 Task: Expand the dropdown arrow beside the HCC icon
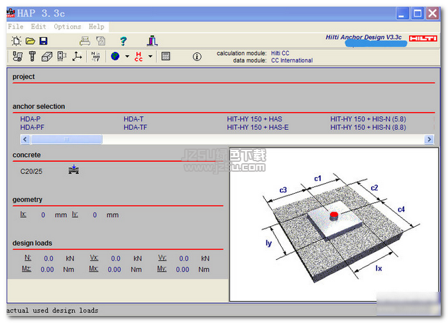[150, 56]
